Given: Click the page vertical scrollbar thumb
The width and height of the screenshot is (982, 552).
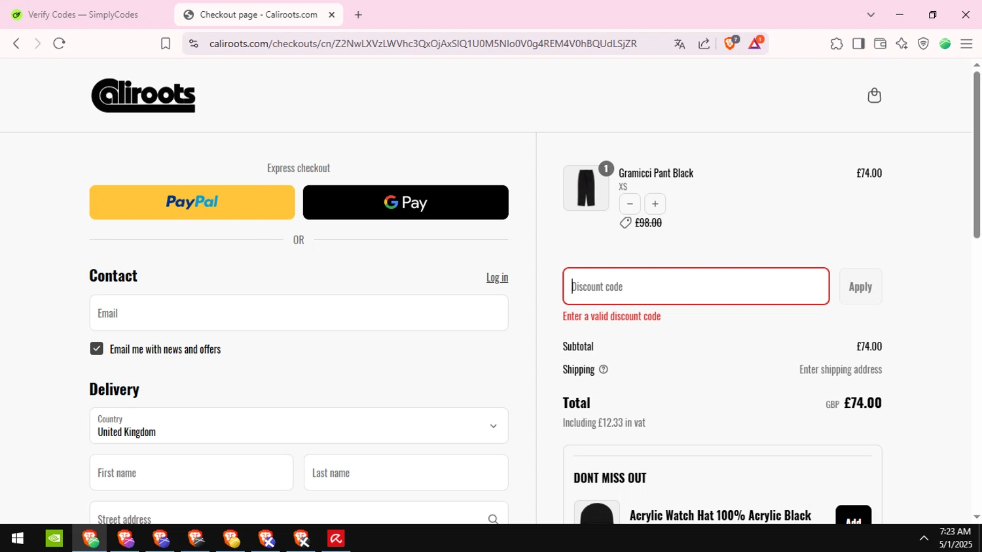Looking at the screenshot, I should (977, 155).
